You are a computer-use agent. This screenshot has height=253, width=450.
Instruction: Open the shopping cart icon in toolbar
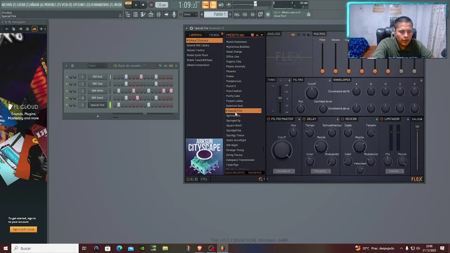click(x=268, y=14)
